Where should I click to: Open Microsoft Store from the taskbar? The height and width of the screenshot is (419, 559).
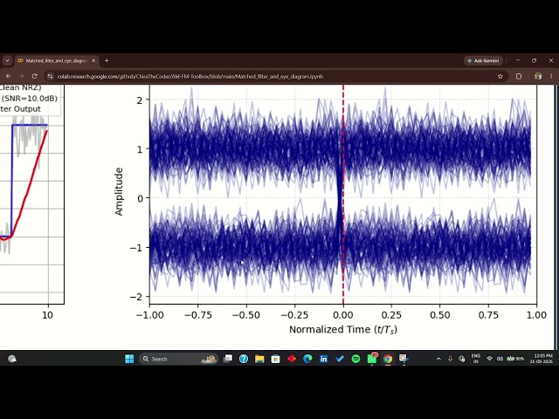[x=276, y=359]
